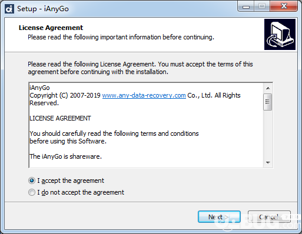Click the disabled maximize button

(262, 6)
